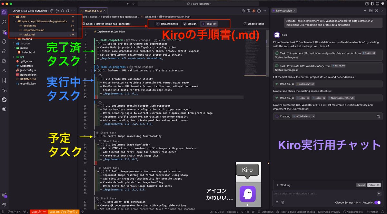387x214 pixels.
Task: Cancel the working chat task
Action: (x=361, y=185)
